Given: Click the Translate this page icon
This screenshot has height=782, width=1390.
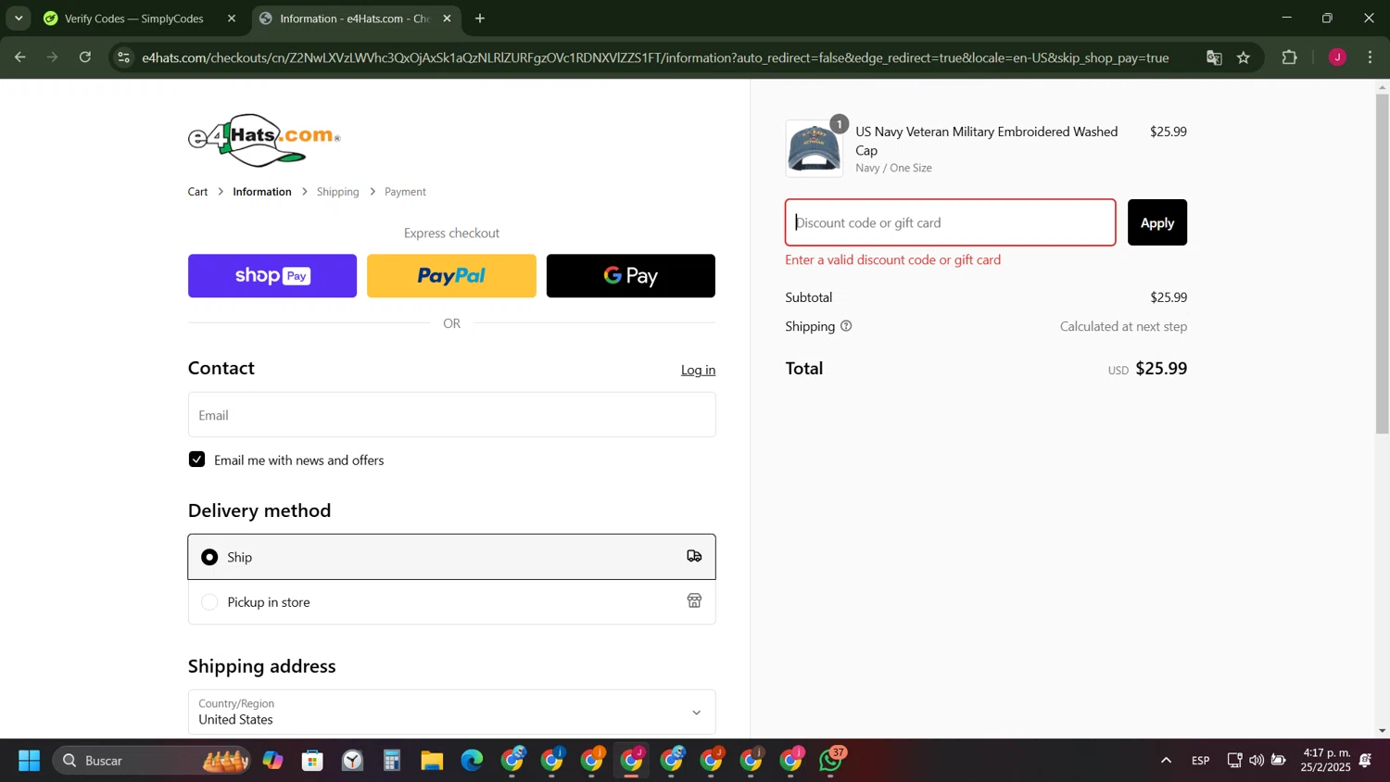Looking at the screenshot, I should (1214, 57).
